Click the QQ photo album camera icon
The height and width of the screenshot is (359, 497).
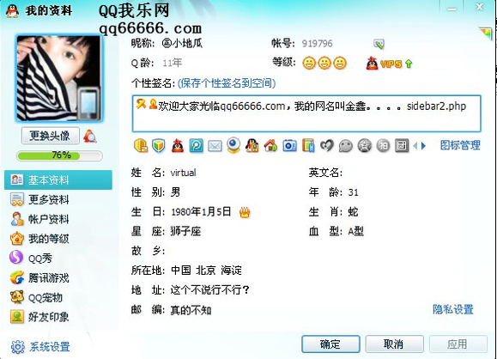(289, 146)
